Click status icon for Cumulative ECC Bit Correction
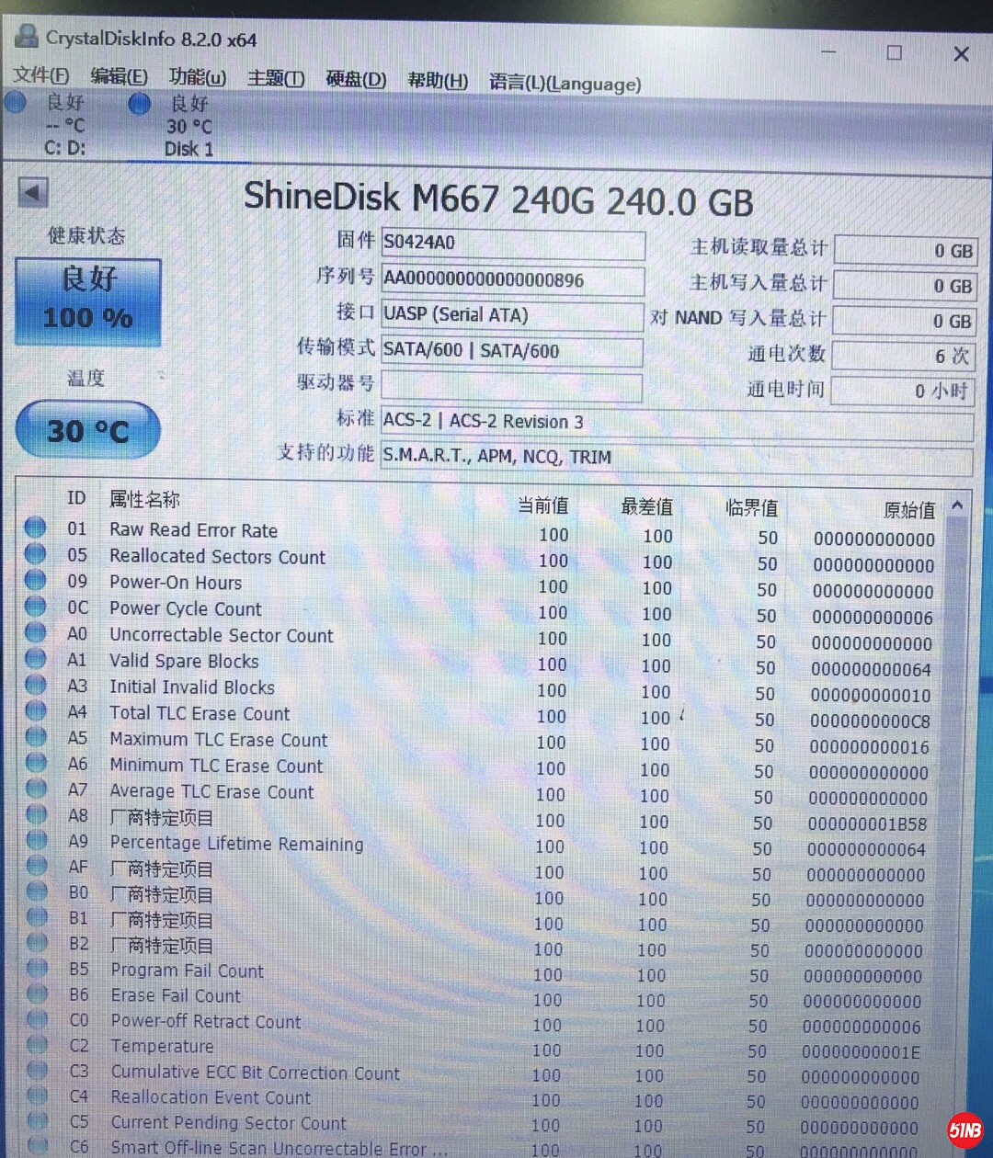This screenshot has height=1158, width=993. pos(38,1069)
